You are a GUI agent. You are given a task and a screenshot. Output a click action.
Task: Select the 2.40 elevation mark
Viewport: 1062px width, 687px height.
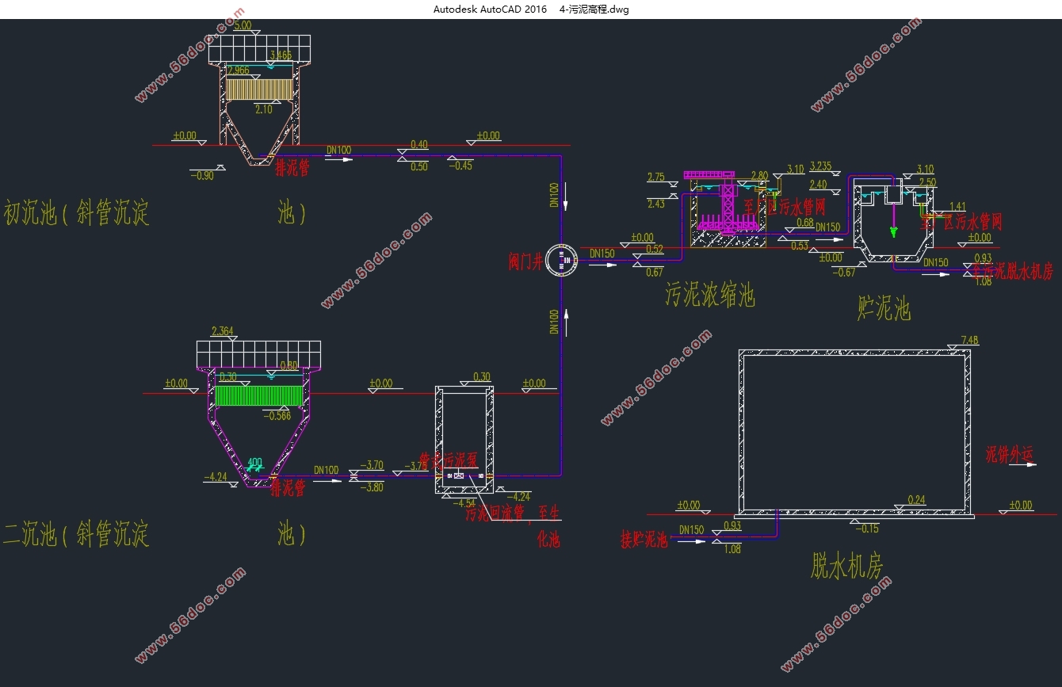[819, 184]
